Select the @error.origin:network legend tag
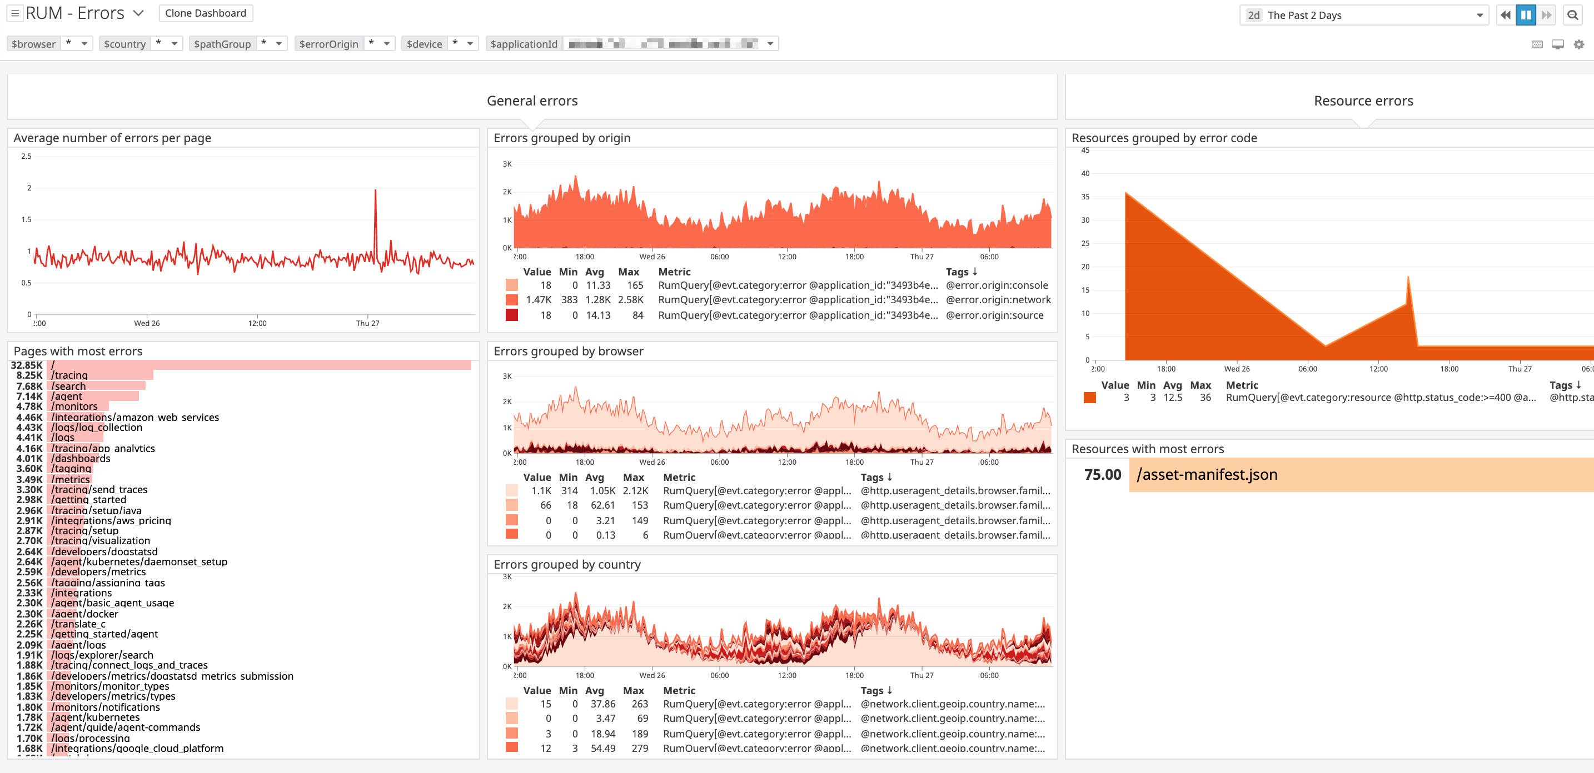The width and height of the screenshot is (1594, 773). click(x=998, y=300)
